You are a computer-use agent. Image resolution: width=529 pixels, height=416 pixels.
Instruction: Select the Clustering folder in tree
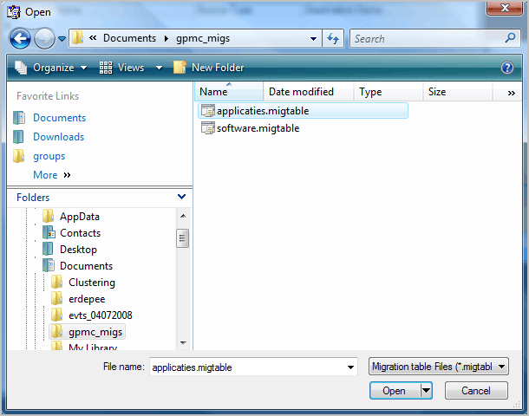click(92, 283)
